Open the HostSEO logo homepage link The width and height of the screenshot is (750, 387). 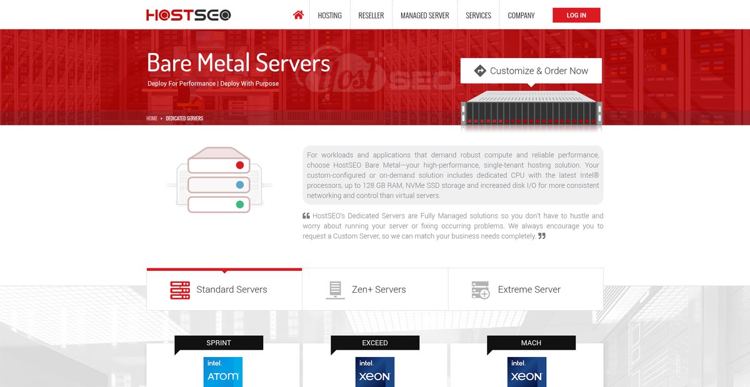(x=189, y=15)
